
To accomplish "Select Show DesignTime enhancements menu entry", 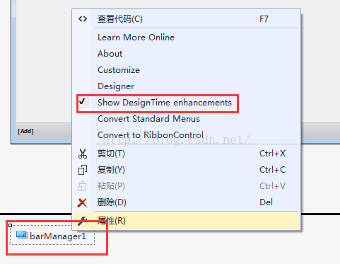I will [165, 103].
